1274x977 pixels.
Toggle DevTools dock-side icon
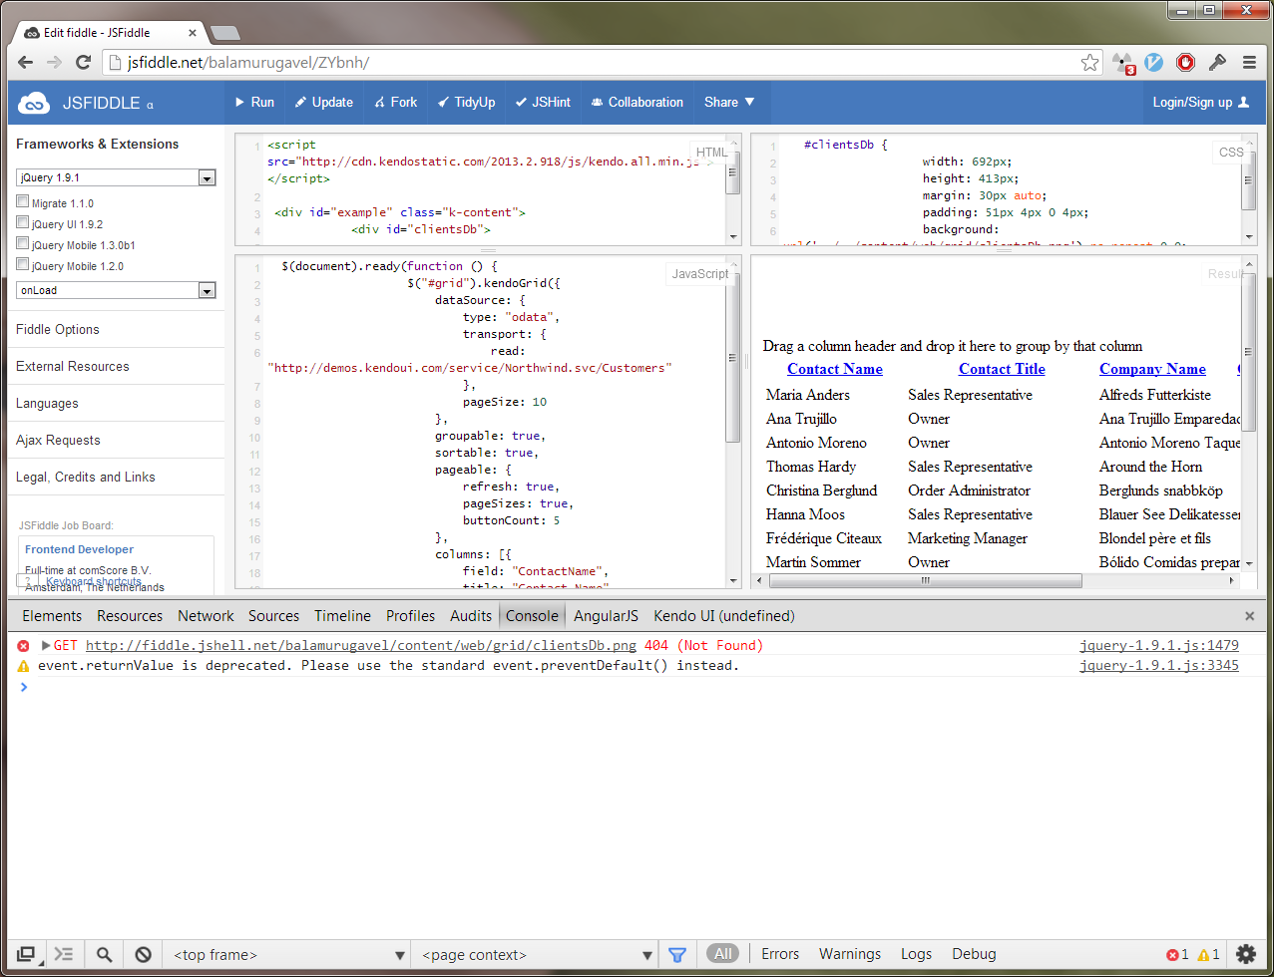click(27, 954)
